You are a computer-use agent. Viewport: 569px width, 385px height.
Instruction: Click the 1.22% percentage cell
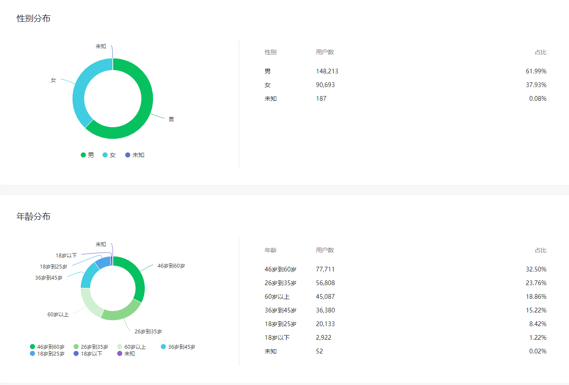click(538, 338)
